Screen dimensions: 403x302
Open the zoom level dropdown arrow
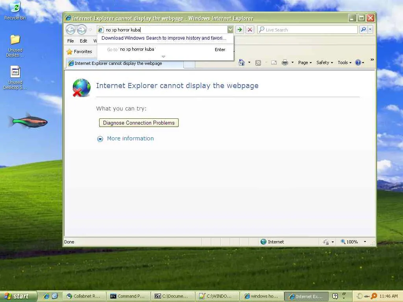click(x=365, y=242)
